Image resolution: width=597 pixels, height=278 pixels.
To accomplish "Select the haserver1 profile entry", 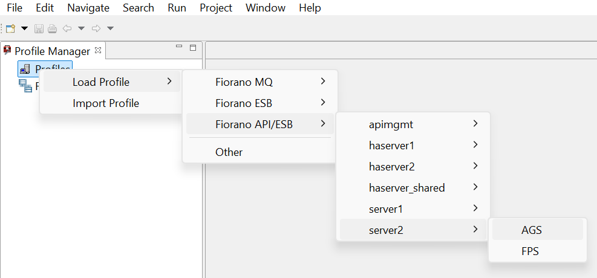I will (x=413, y=145).
